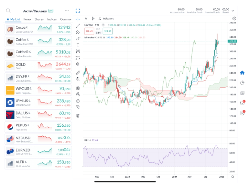Viewport: 249px width, 185px height.
Task: Select the Cocoa Cash CFD row
Action: [x=38, y=29]
